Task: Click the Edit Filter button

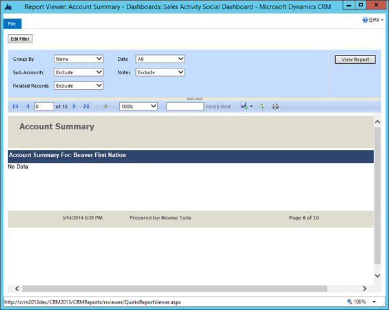Action: point(20,39)
